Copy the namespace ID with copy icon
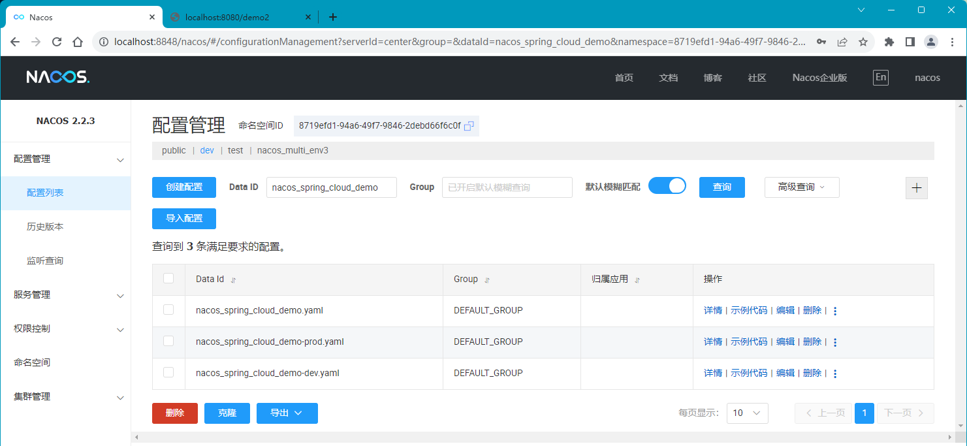The height and width of the screenshot is (446, 967). 468,125
